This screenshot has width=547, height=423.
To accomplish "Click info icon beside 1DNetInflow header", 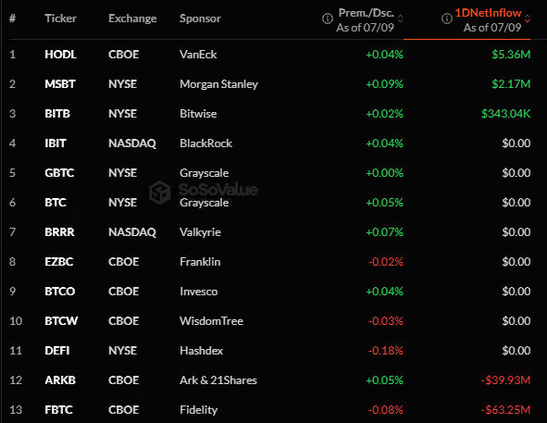I will click(x=447, y=19).
